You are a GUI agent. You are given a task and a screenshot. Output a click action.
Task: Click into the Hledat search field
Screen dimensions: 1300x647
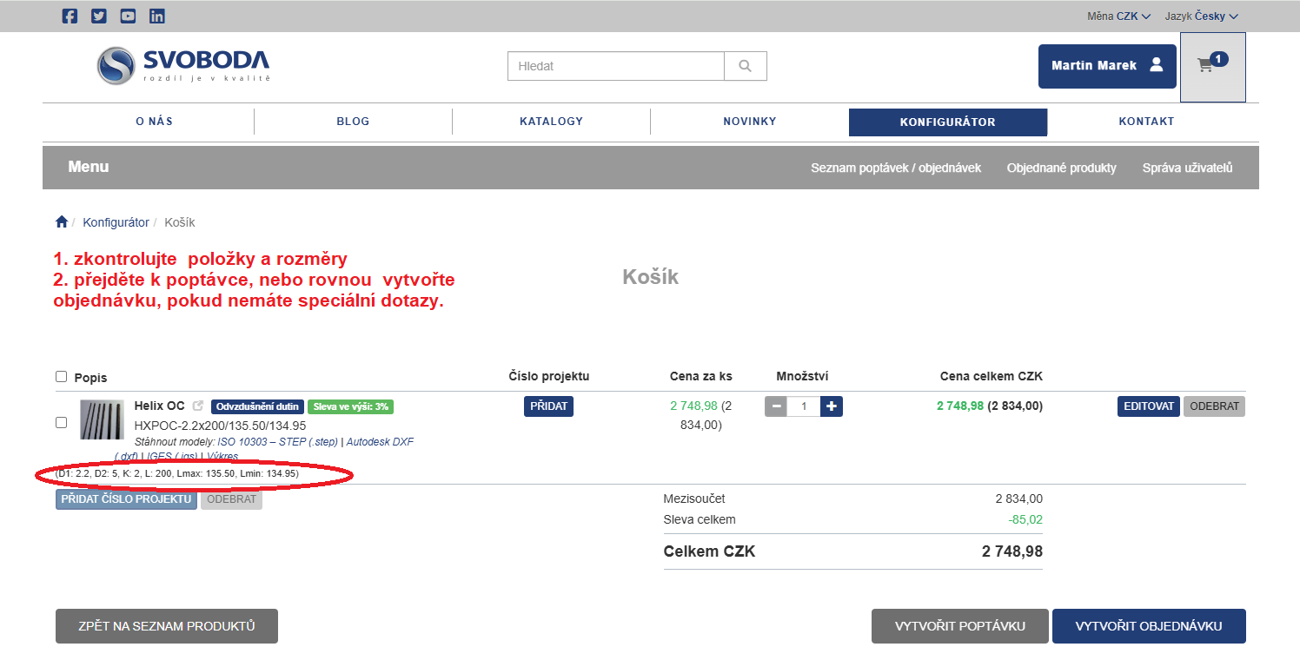[x=615, y=66]
